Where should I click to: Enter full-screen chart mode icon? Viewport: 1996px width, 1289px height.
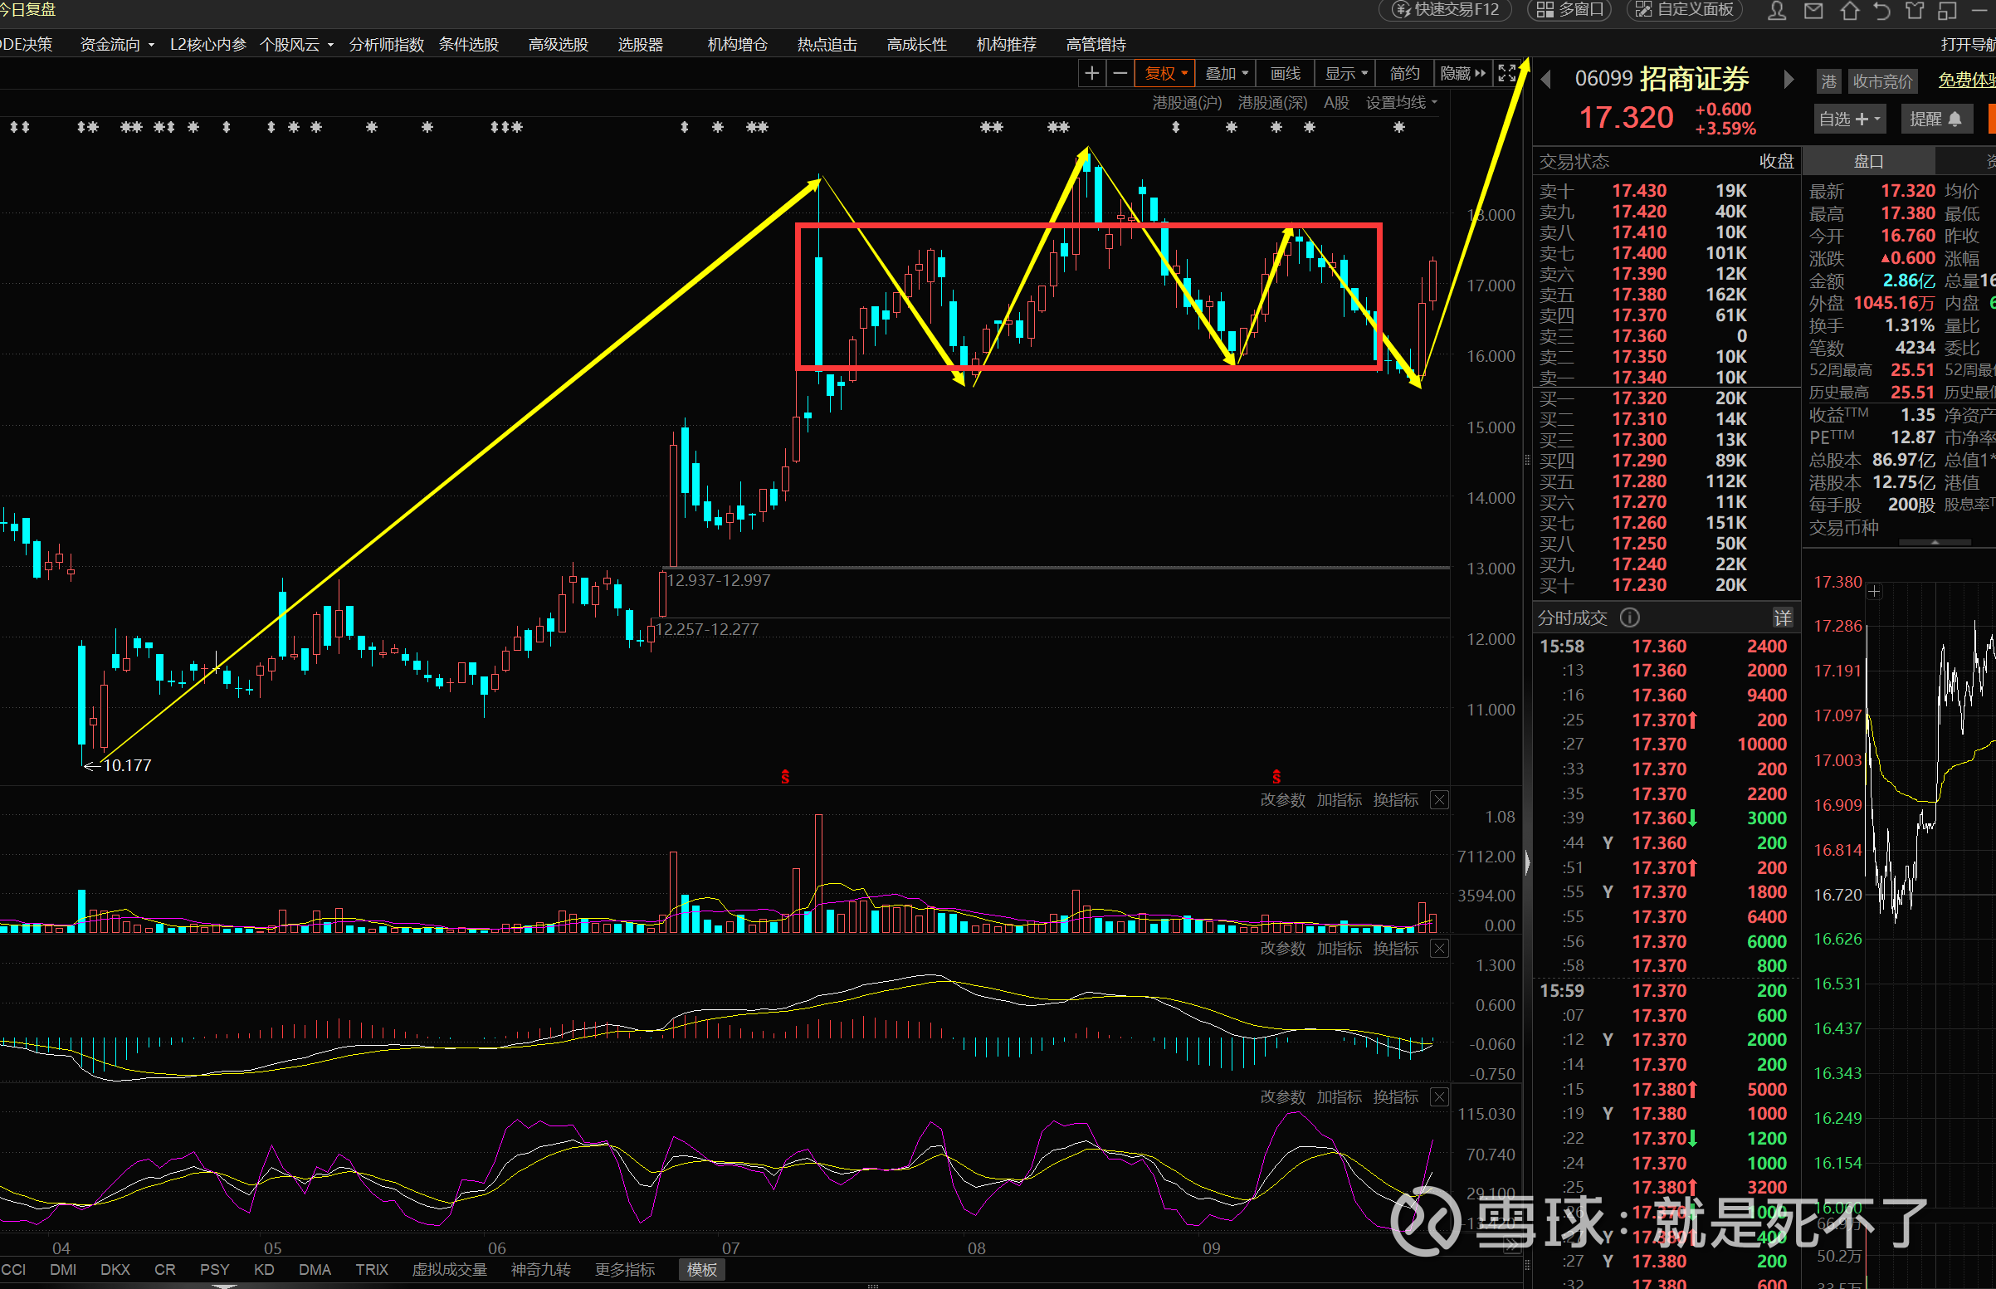(1506, 74)
